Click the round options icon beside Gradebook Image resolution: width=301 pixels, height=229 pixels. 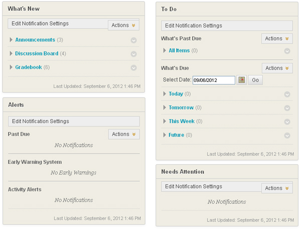tap(134, 68)
